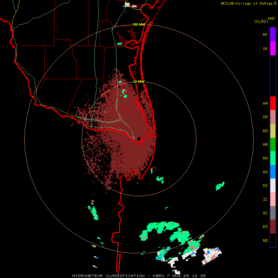Click the "UK" legend label text
The image size is (278, 278).
[265, 49]
